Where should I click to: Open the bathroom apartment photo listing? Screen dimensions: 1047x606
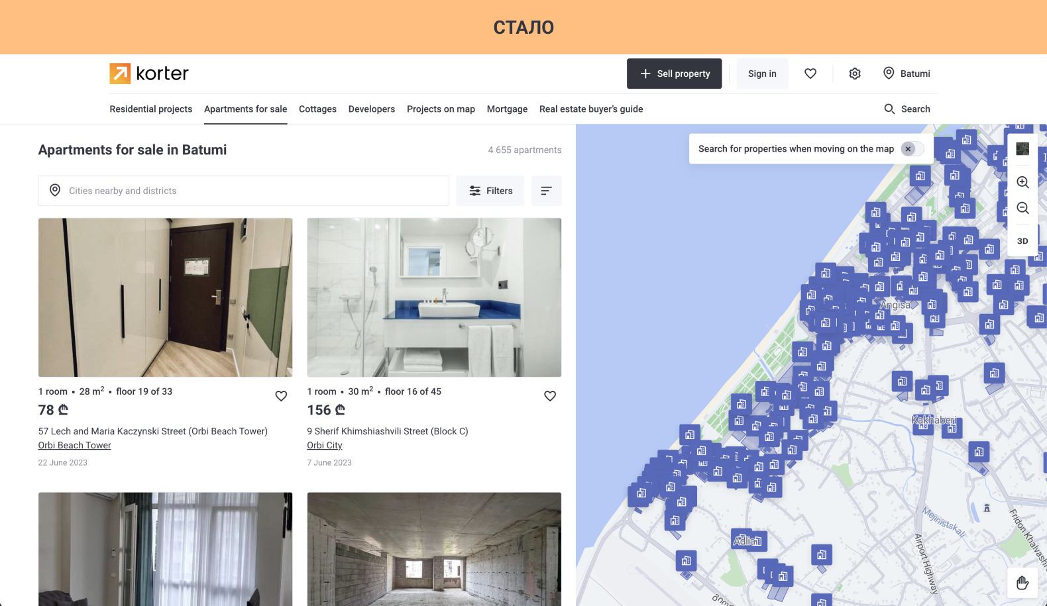(x=434, y=297)
